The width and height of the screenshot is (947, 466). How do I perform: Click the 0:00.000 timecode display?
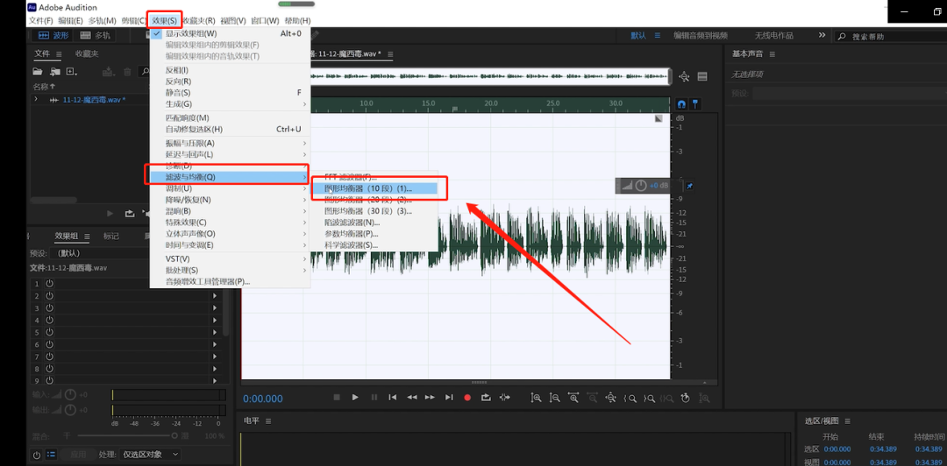[263, 399]
